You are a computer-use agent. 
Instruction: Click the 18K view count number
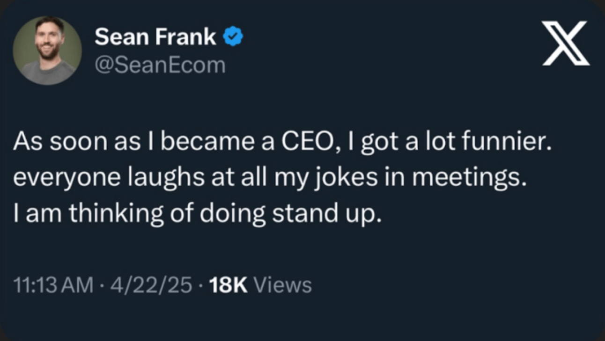pyautogui.click(x=229, y=285)
